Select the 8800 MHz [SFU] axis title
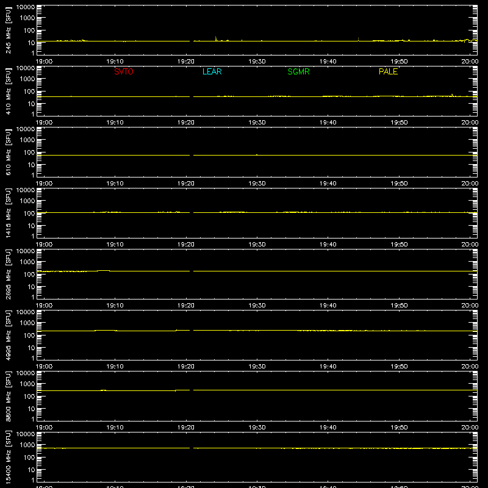Screen dimensions: 488x488 point(8,396)
